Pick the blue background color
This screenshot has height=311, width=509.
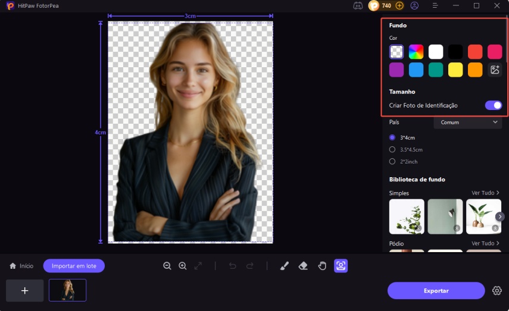click(416, 70)
